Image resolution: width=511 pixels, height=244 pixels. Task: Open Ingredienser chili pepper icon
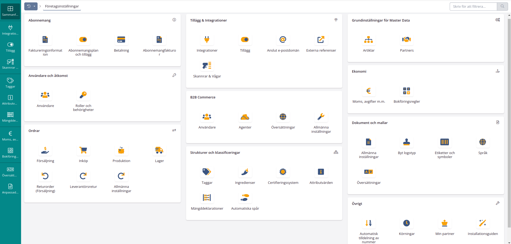pyautogui.click(x=245, y=172)
